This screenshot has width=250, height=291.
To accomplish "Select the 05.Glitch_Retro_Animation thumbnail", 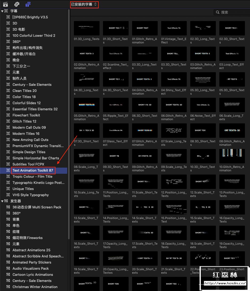I will point(87,105).
